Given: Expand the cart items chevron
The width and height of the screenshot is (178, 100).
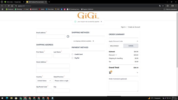Looking at the screenshot, I should tap(137, 72).
